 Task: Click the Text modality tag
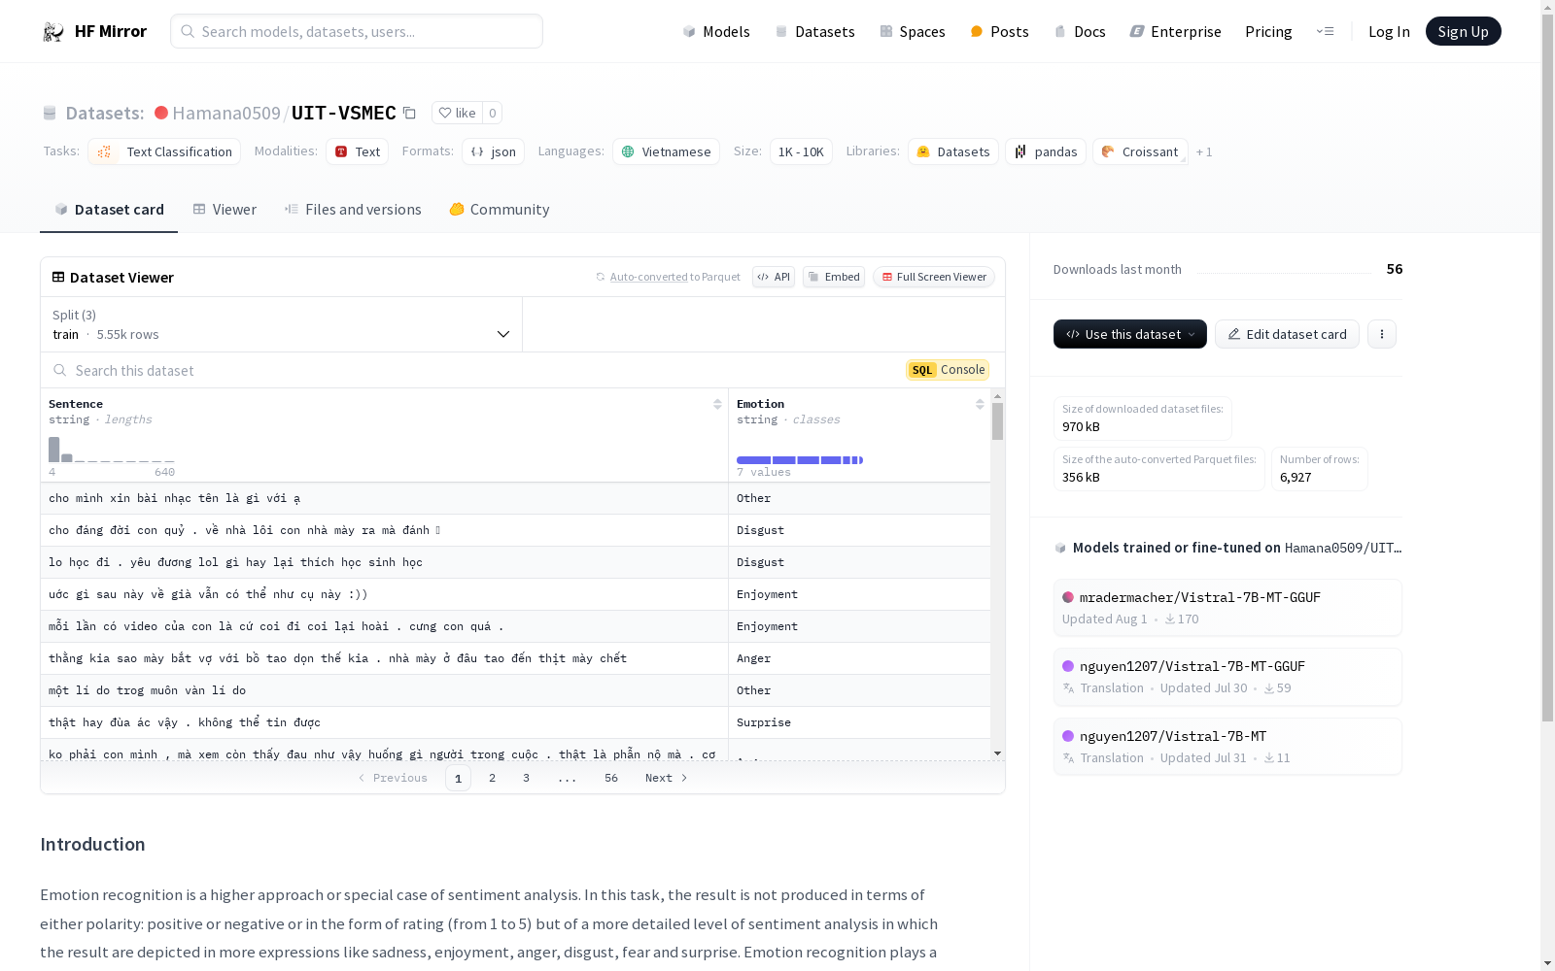click(x=357, y=151)
